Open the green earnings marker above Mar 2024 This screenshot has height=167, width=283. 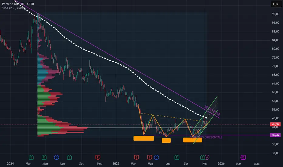pos(31,157)
